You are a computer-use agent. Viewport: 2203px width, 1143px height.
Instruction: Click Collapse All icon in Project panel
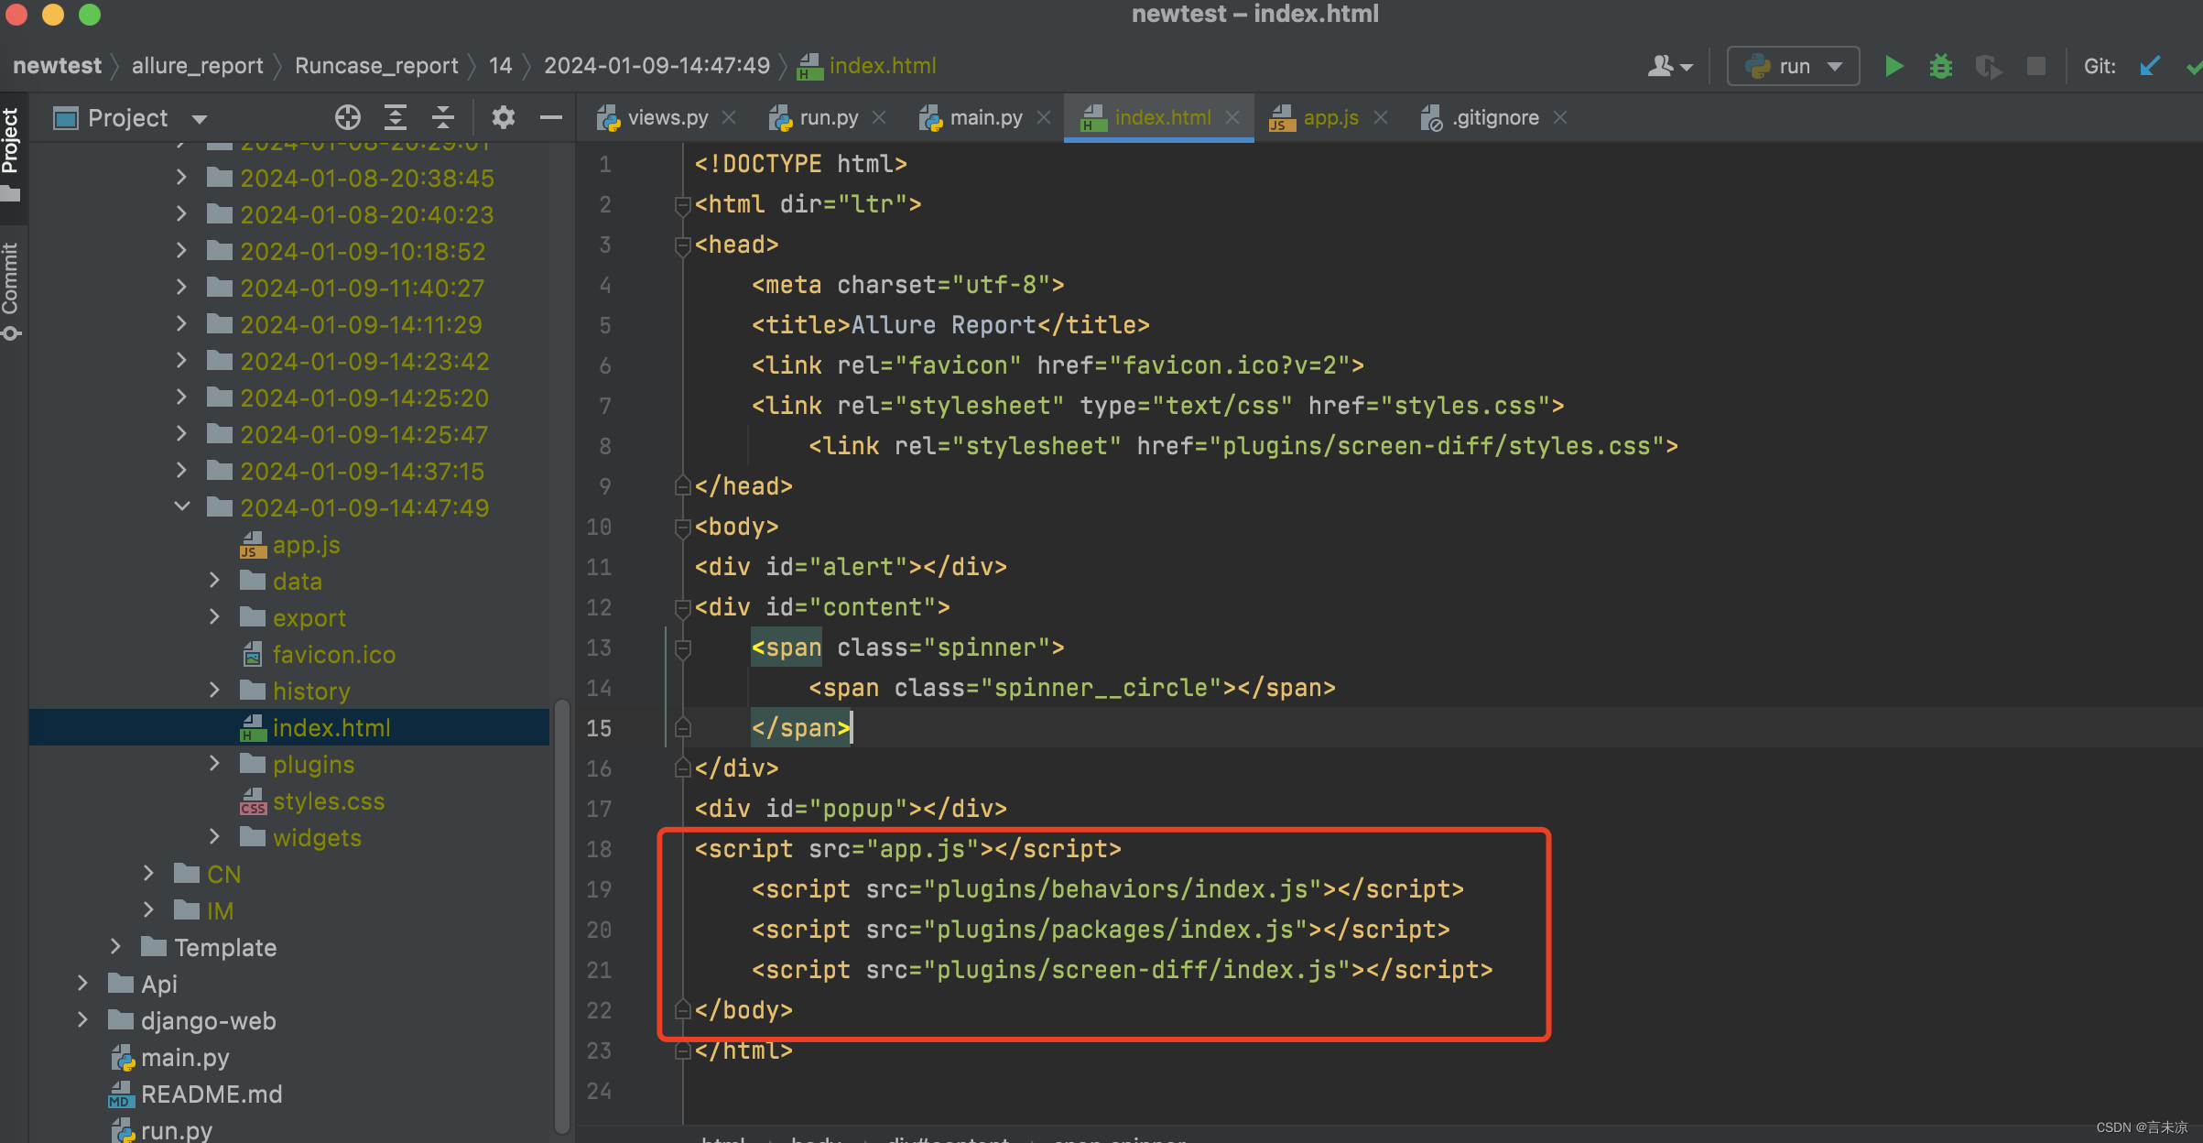[x=442, y=117]
